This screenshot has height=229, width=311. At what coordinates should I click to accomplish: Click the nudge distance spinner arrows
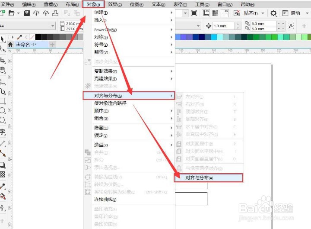coord(238,26)
